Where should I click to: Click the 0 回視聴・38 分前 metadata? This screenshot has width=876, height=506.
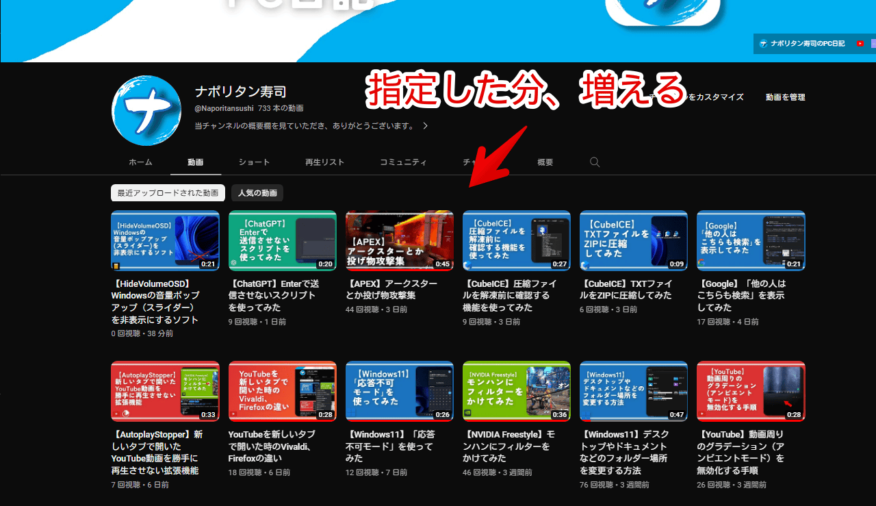tap(142, 333)
